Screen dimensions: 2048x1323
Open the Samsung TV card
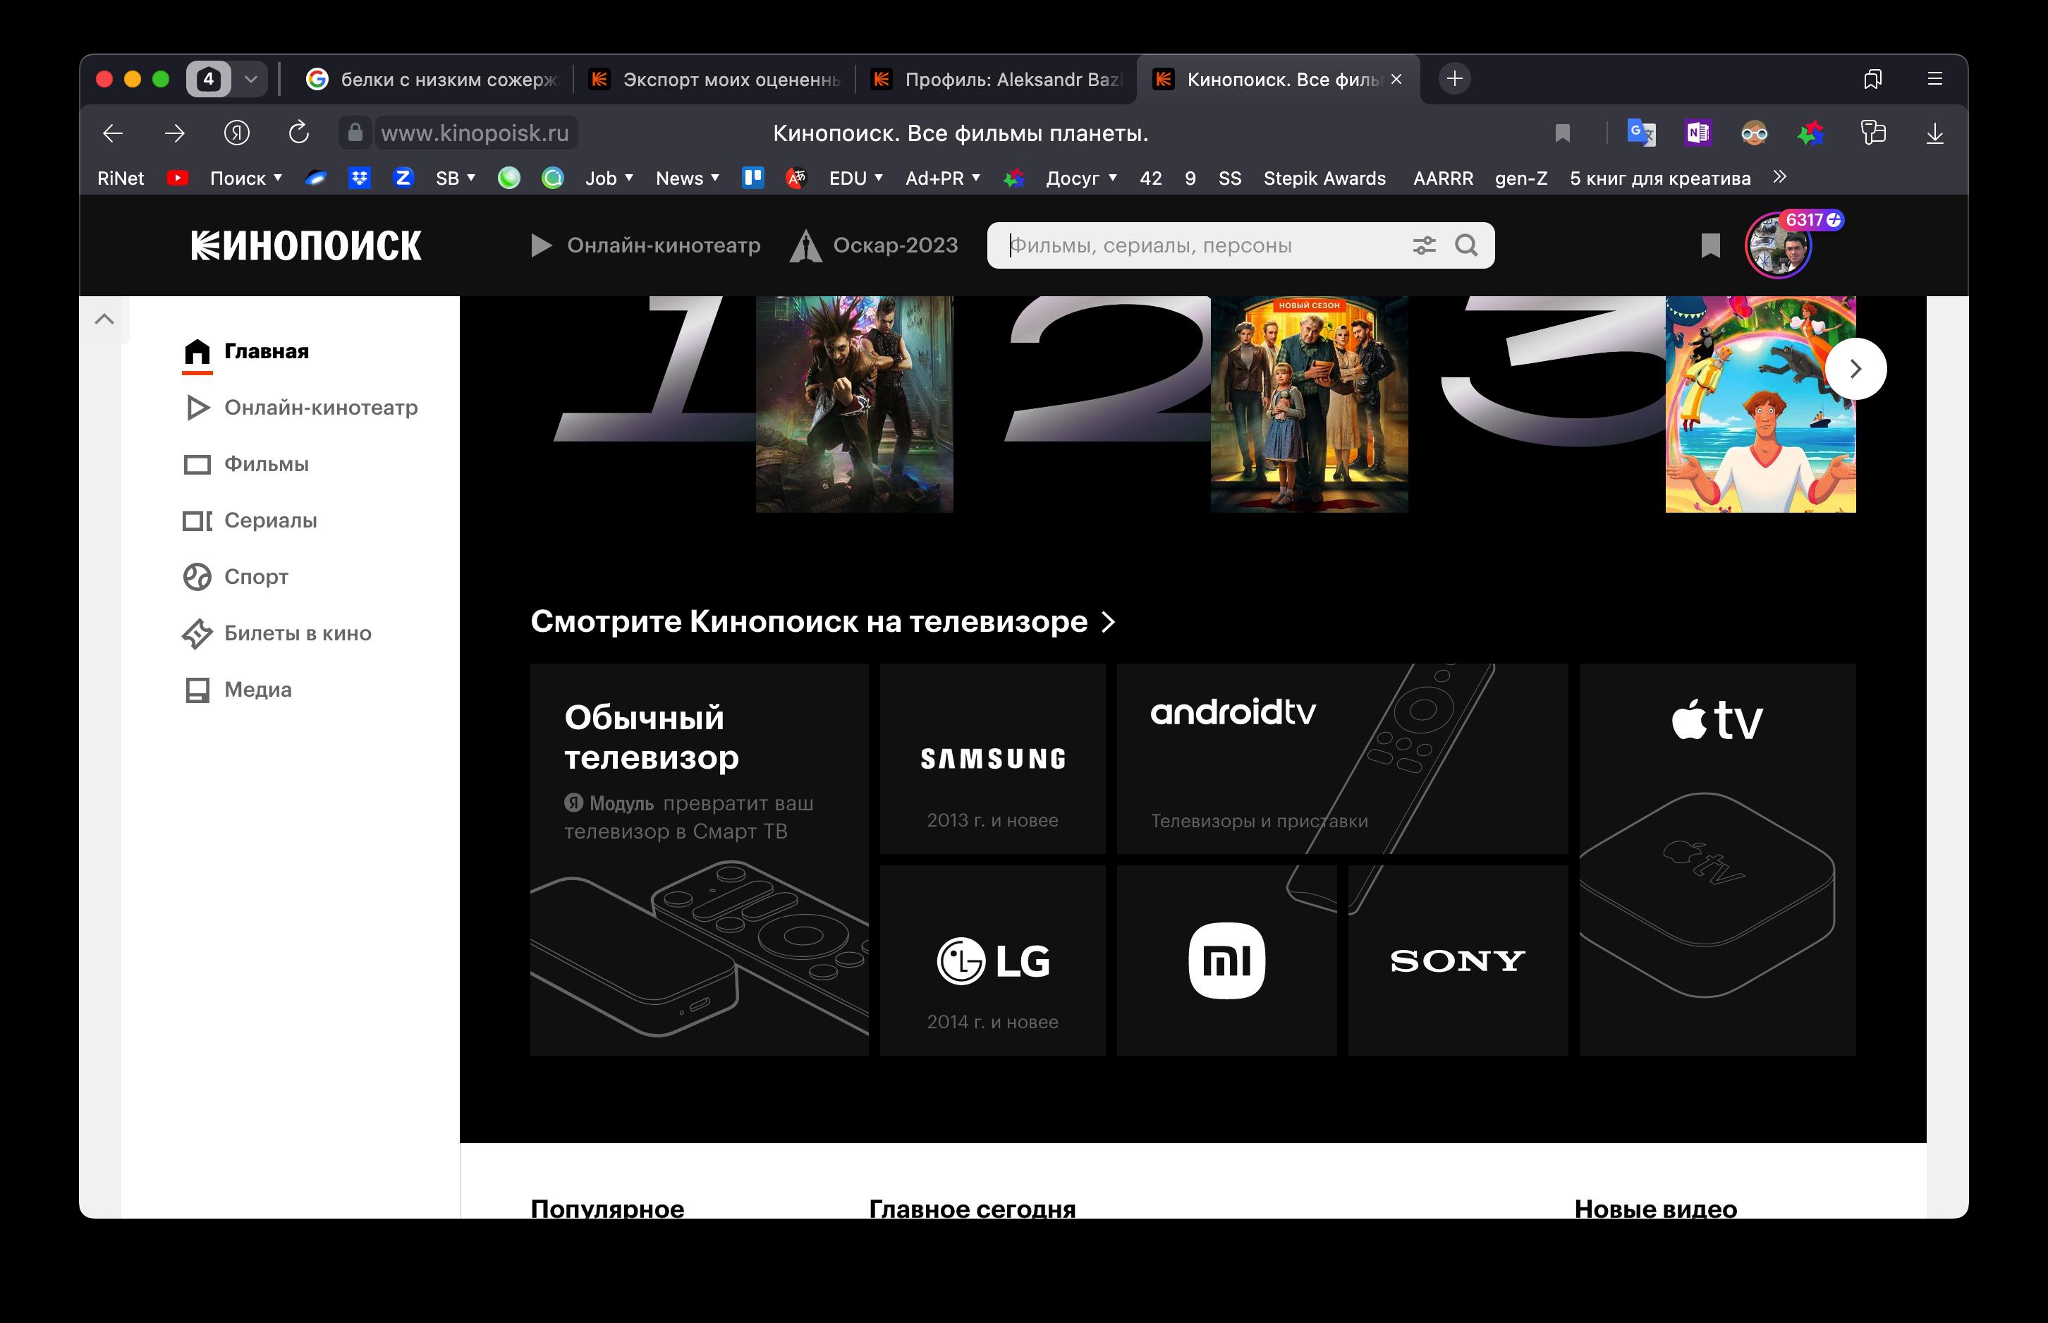[992, 759]
